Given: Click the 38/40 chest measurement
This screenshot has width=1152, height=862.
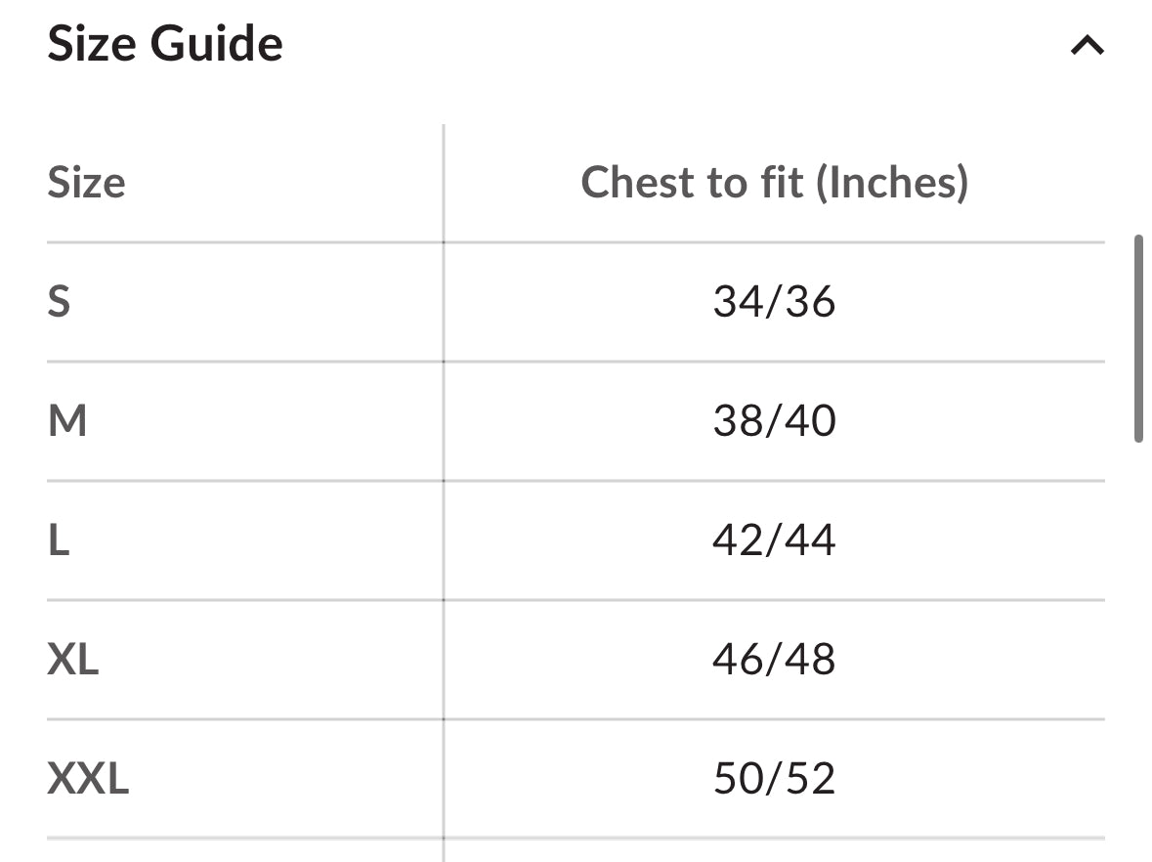Looking at the screenshot, I should pos(775,421).
